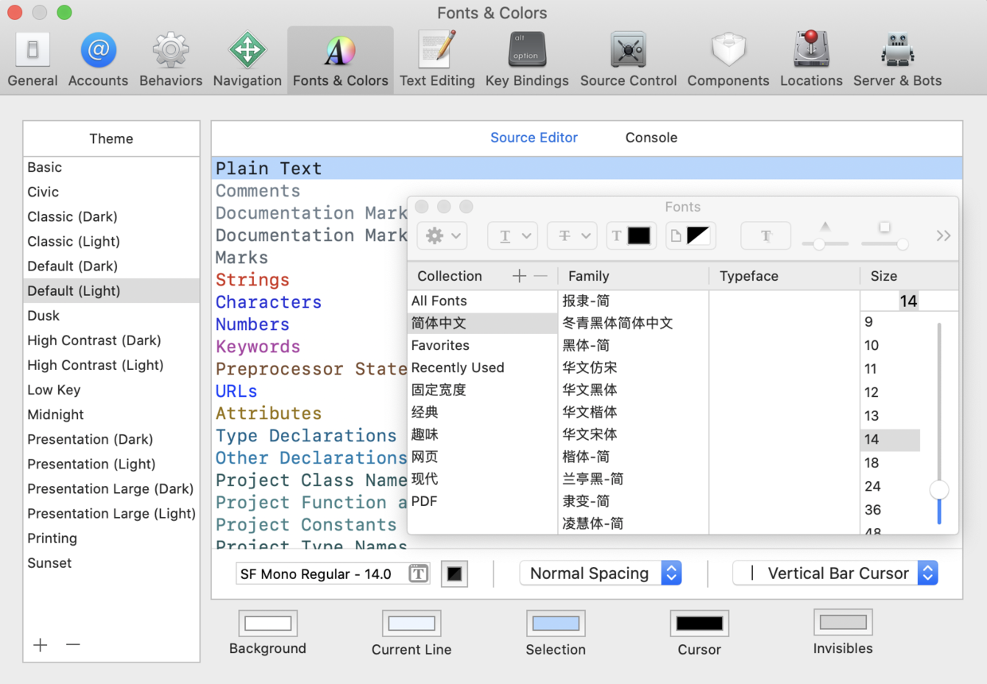Viewport: 987px width, 684px height.
Task: Select the Source Editor tab
Action: coord(534,138)
